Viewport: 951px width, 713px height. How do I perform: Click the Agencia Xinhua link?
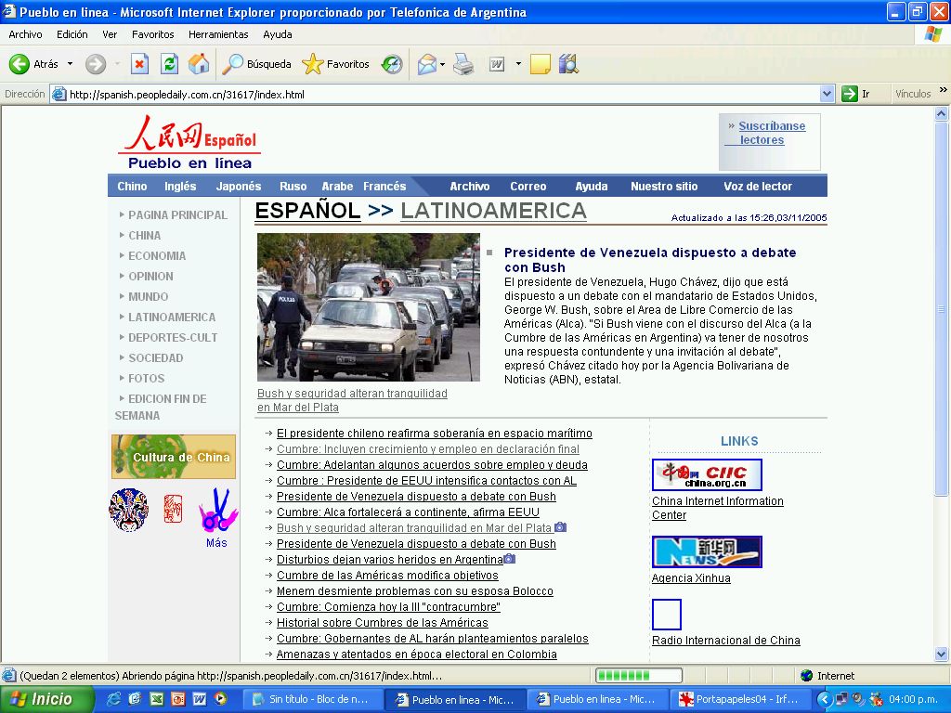pos(691,578)
